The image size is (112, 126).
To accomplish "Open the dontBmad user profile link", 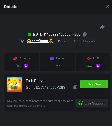I will coord(40,41).
